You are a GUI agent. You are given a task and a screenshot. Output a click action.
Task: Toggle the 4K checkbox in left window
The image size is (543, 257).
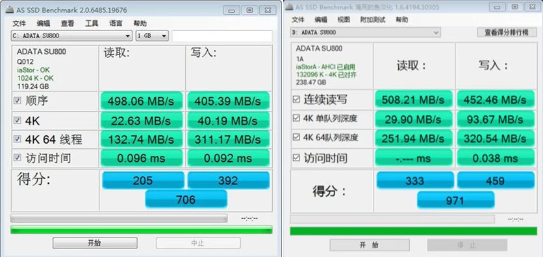(17, 121)
